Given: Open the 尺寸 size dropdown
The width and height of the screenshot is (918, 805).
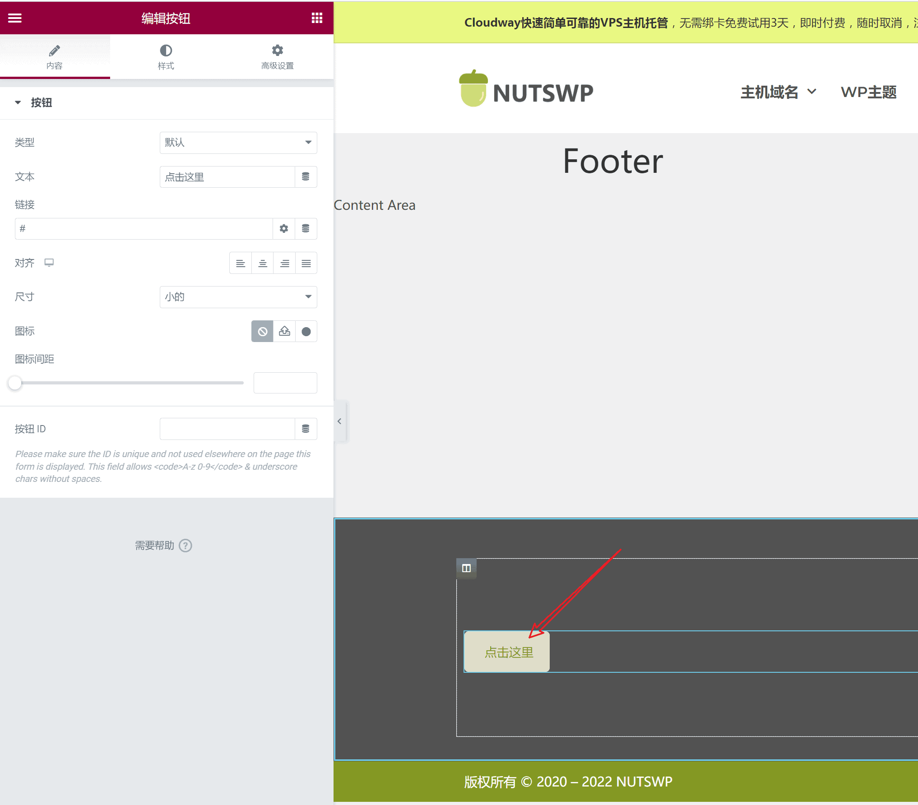Looking at the screenshot, I should 238,297.
